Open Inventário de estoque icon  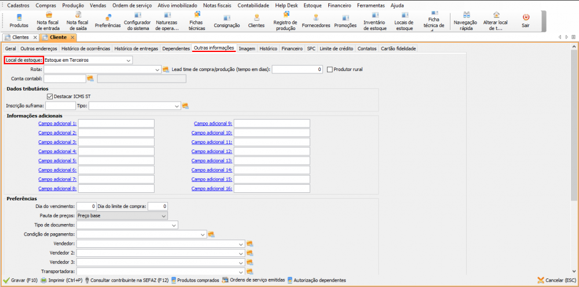375,21
